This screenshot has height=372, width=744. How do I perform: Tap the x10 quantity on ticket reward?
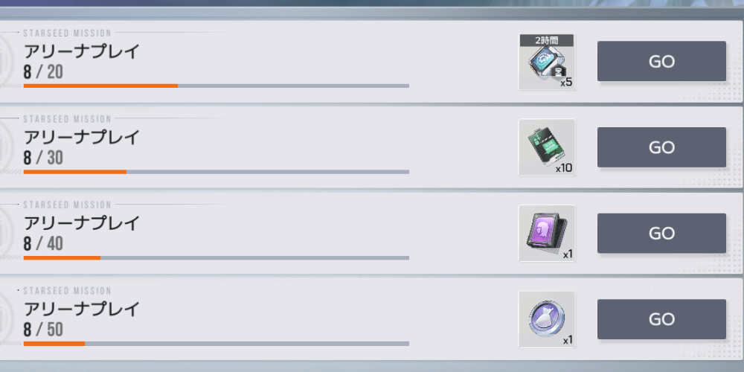pyautogui.click(x=564, y=168)
